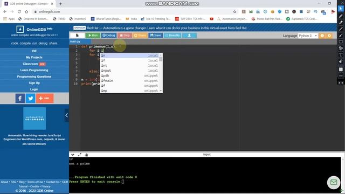Open a new browser tab
Image resolution: width=345 pixels, height=194 pixels.
click(60, 4)
